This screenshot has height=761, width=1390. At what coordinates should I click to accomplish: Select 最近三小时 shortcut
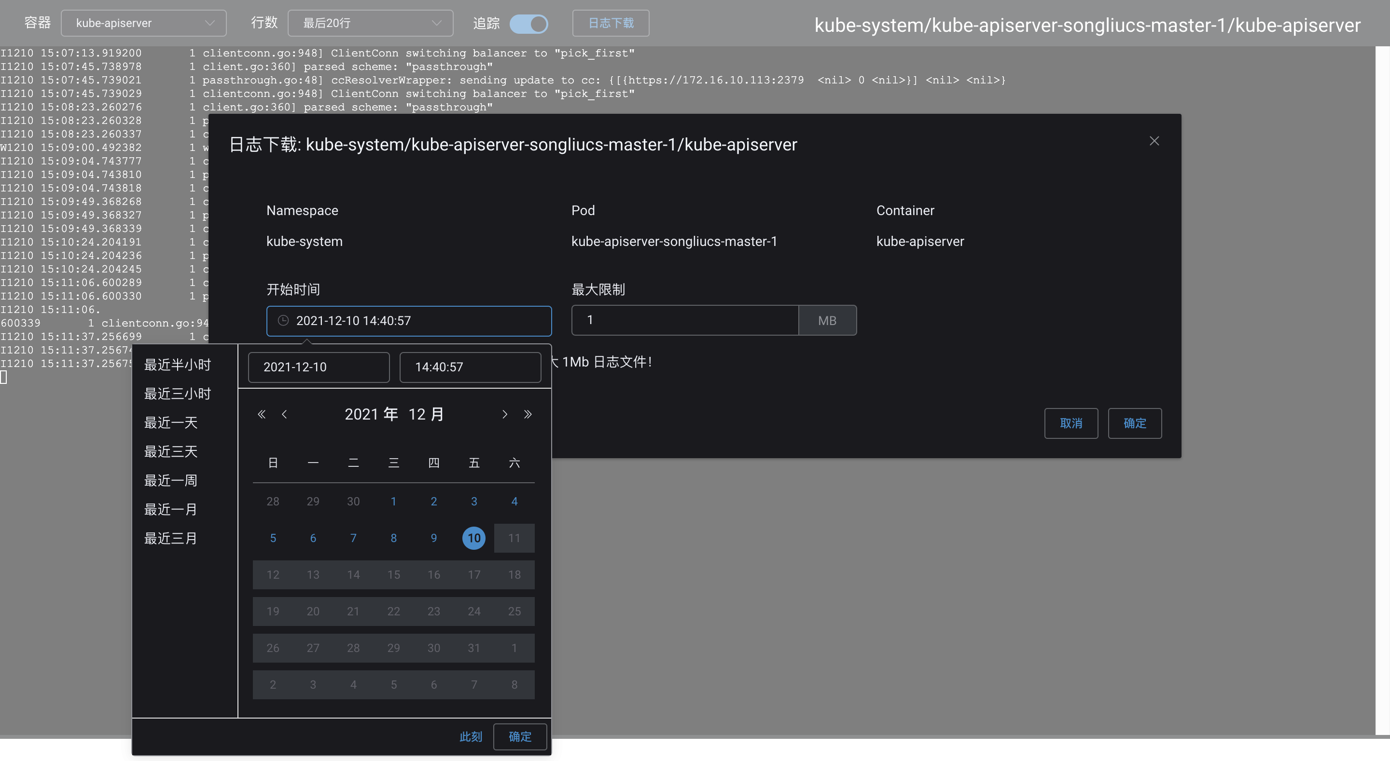coord(178,394)
